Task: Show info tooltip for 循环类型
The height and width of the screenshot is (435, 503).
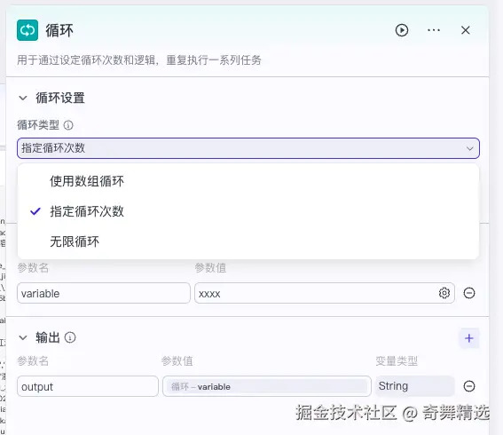Action: coord(68,125)
